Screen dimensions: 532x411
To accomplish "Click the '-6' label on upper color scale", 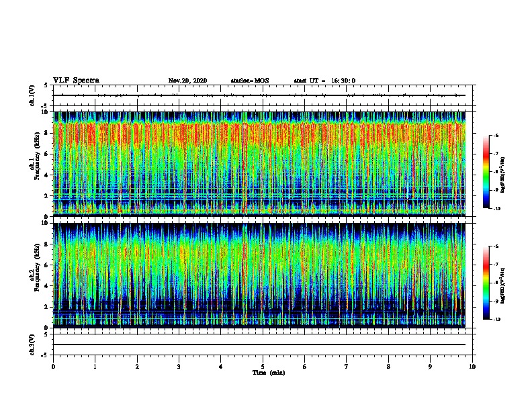I will 496,135.
